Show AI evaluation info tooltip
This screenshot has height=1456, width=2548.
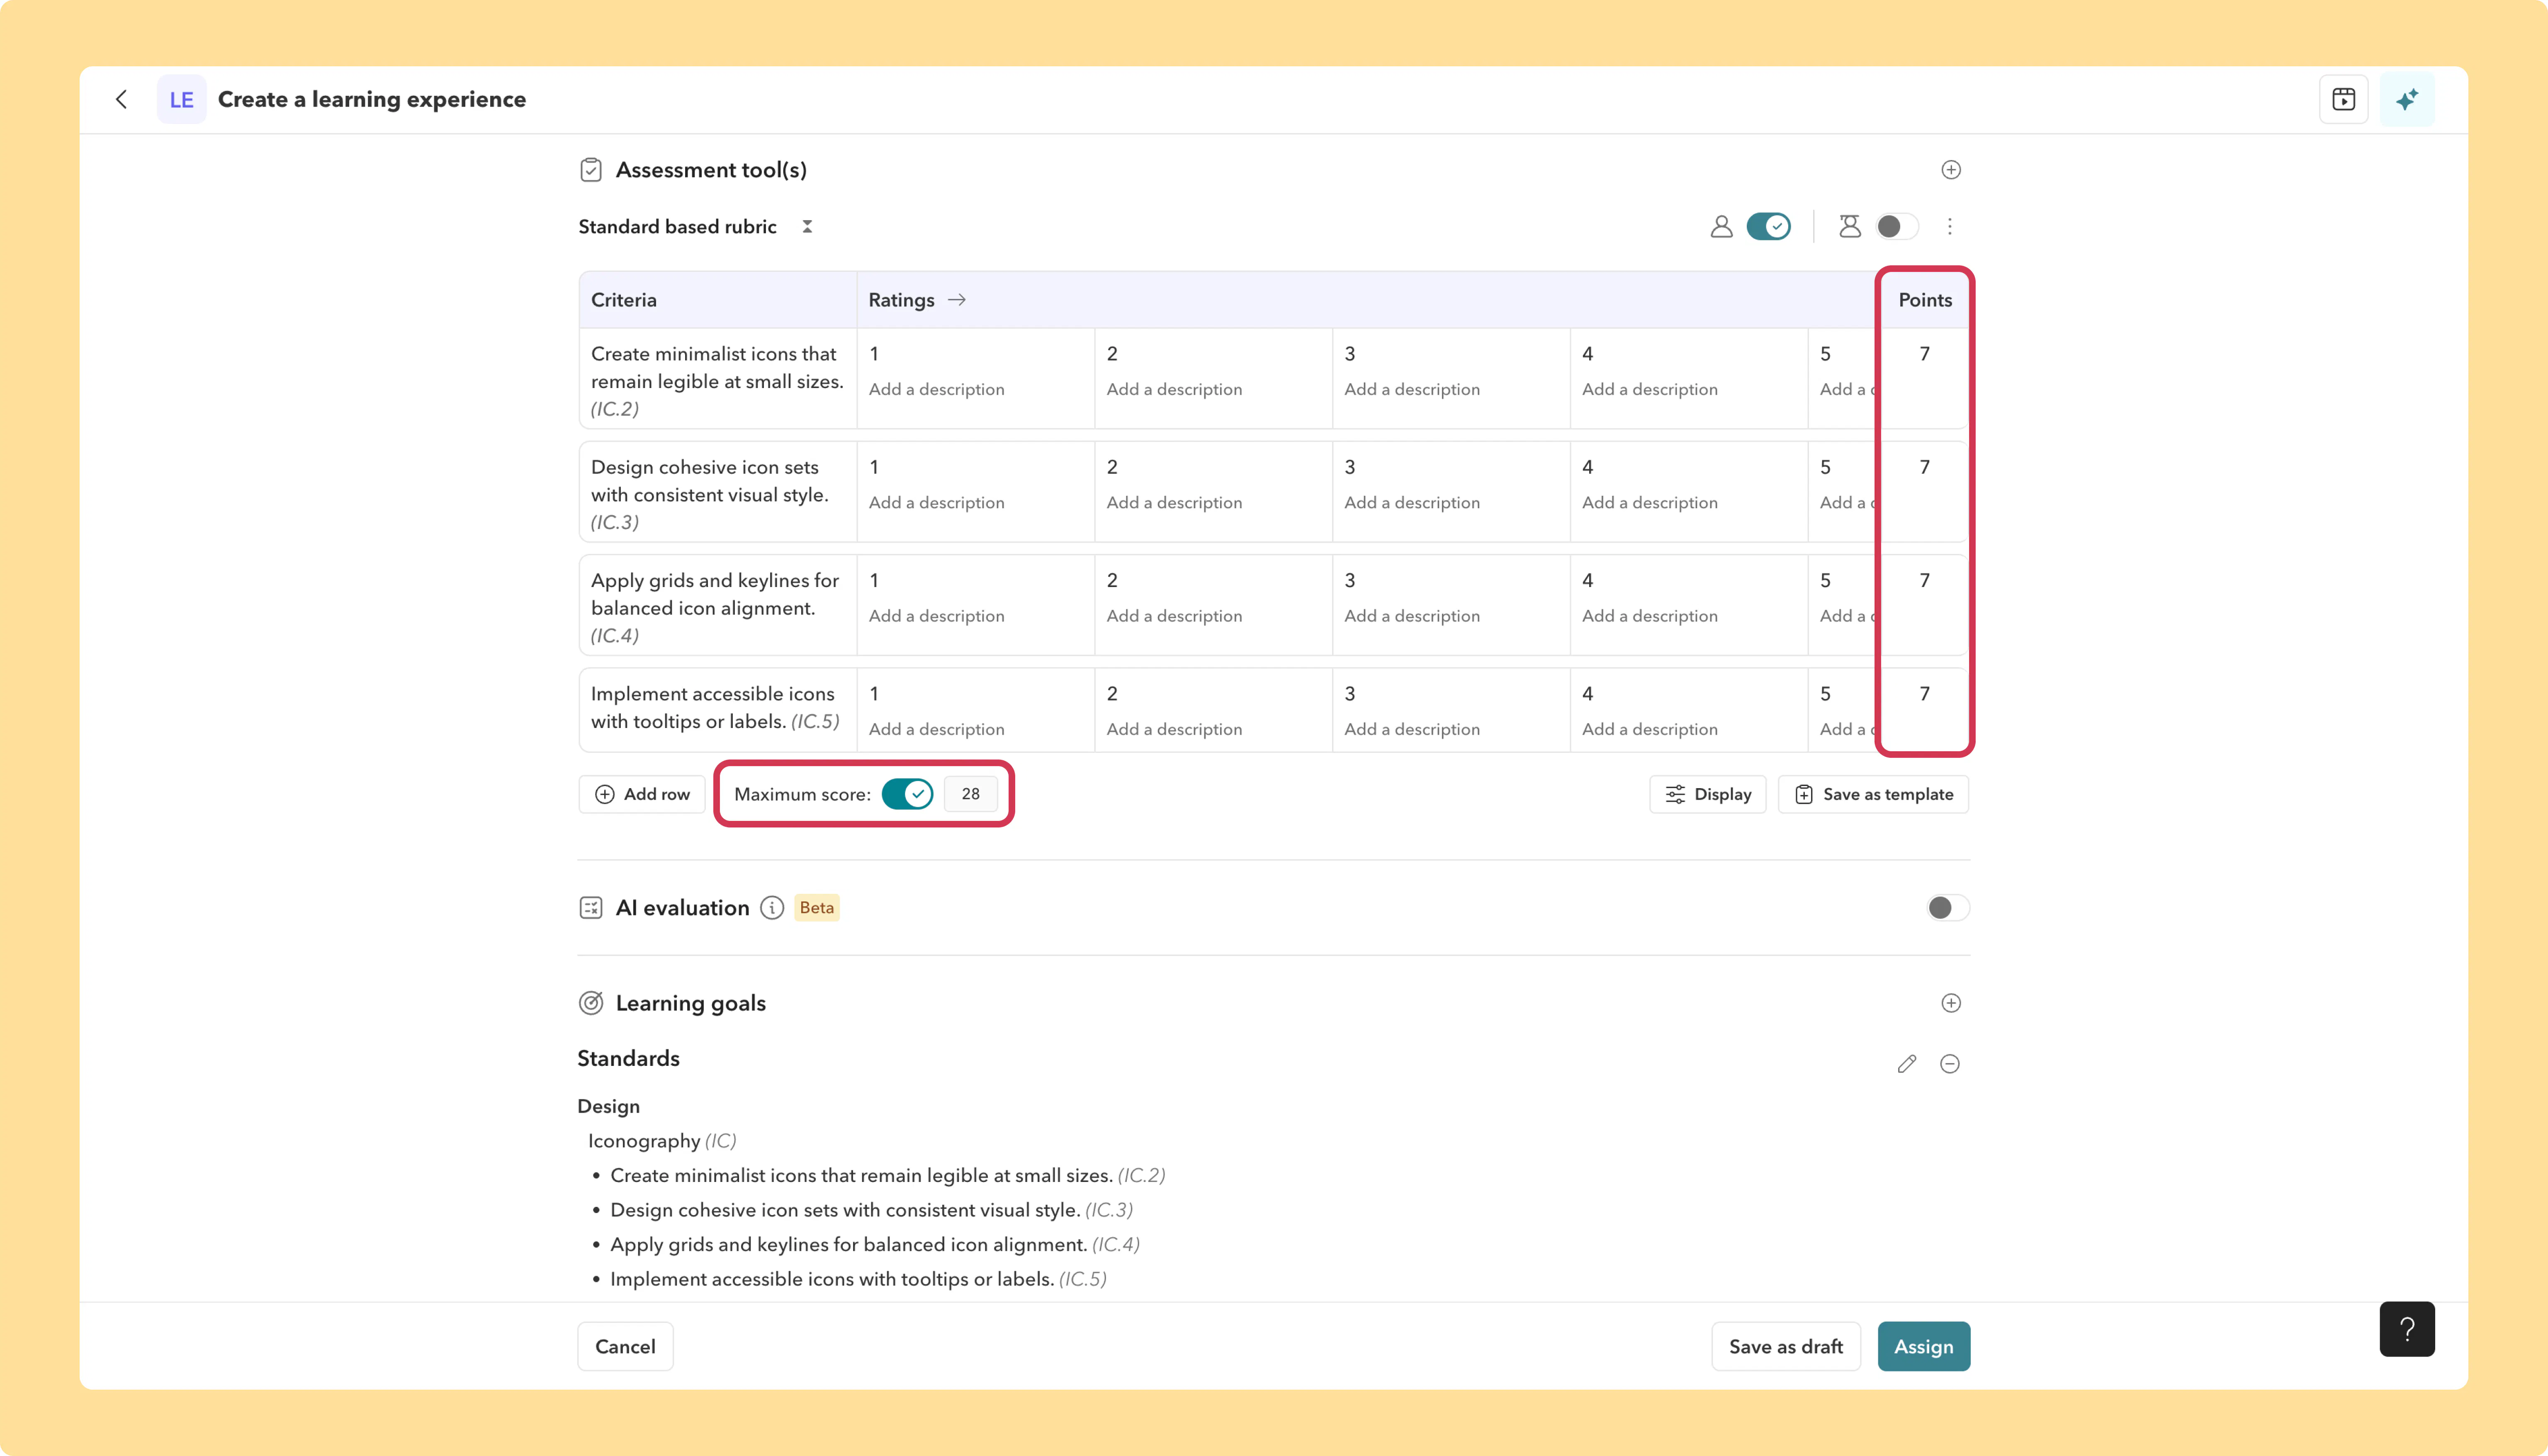point(772,908)
